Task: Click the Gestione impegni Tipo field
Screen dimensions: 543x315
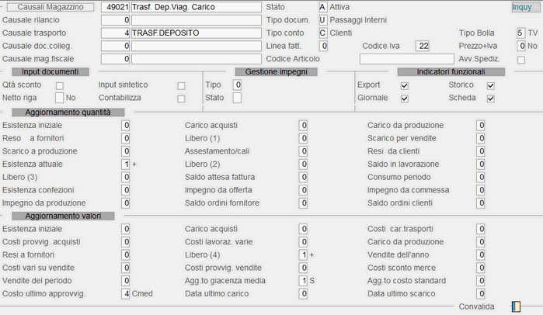Action: 237,85
